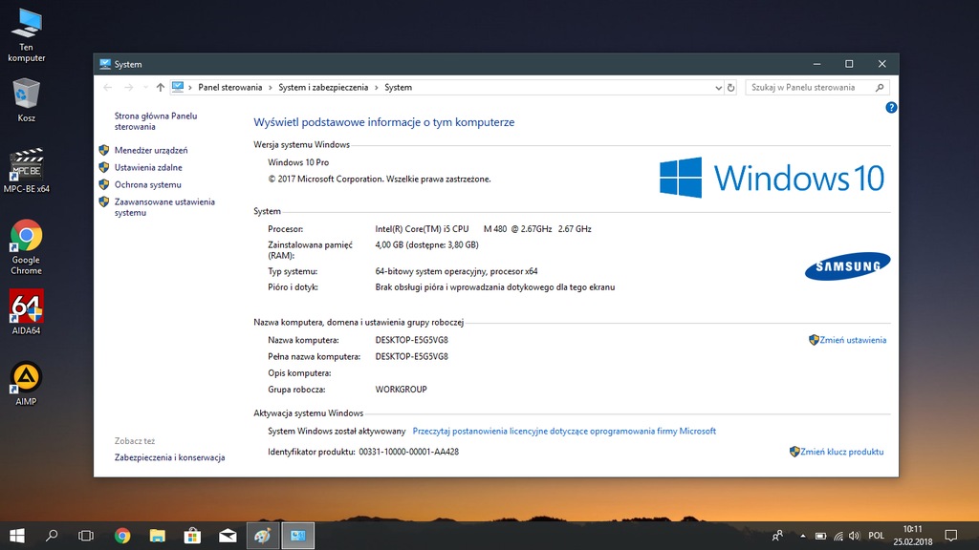
Task: Open Mail app from the taskbar
Action: coord(228,536)
